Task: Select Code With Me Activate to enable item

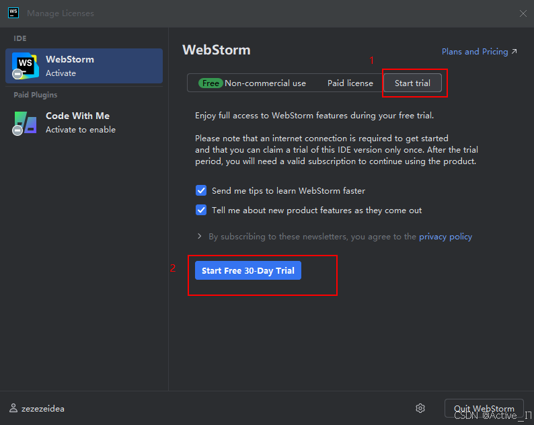Action: (84, 122)
